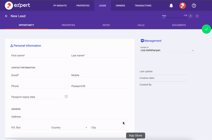Focus the Email field
This screenshot has width=212, height=140.
(39, 75)
